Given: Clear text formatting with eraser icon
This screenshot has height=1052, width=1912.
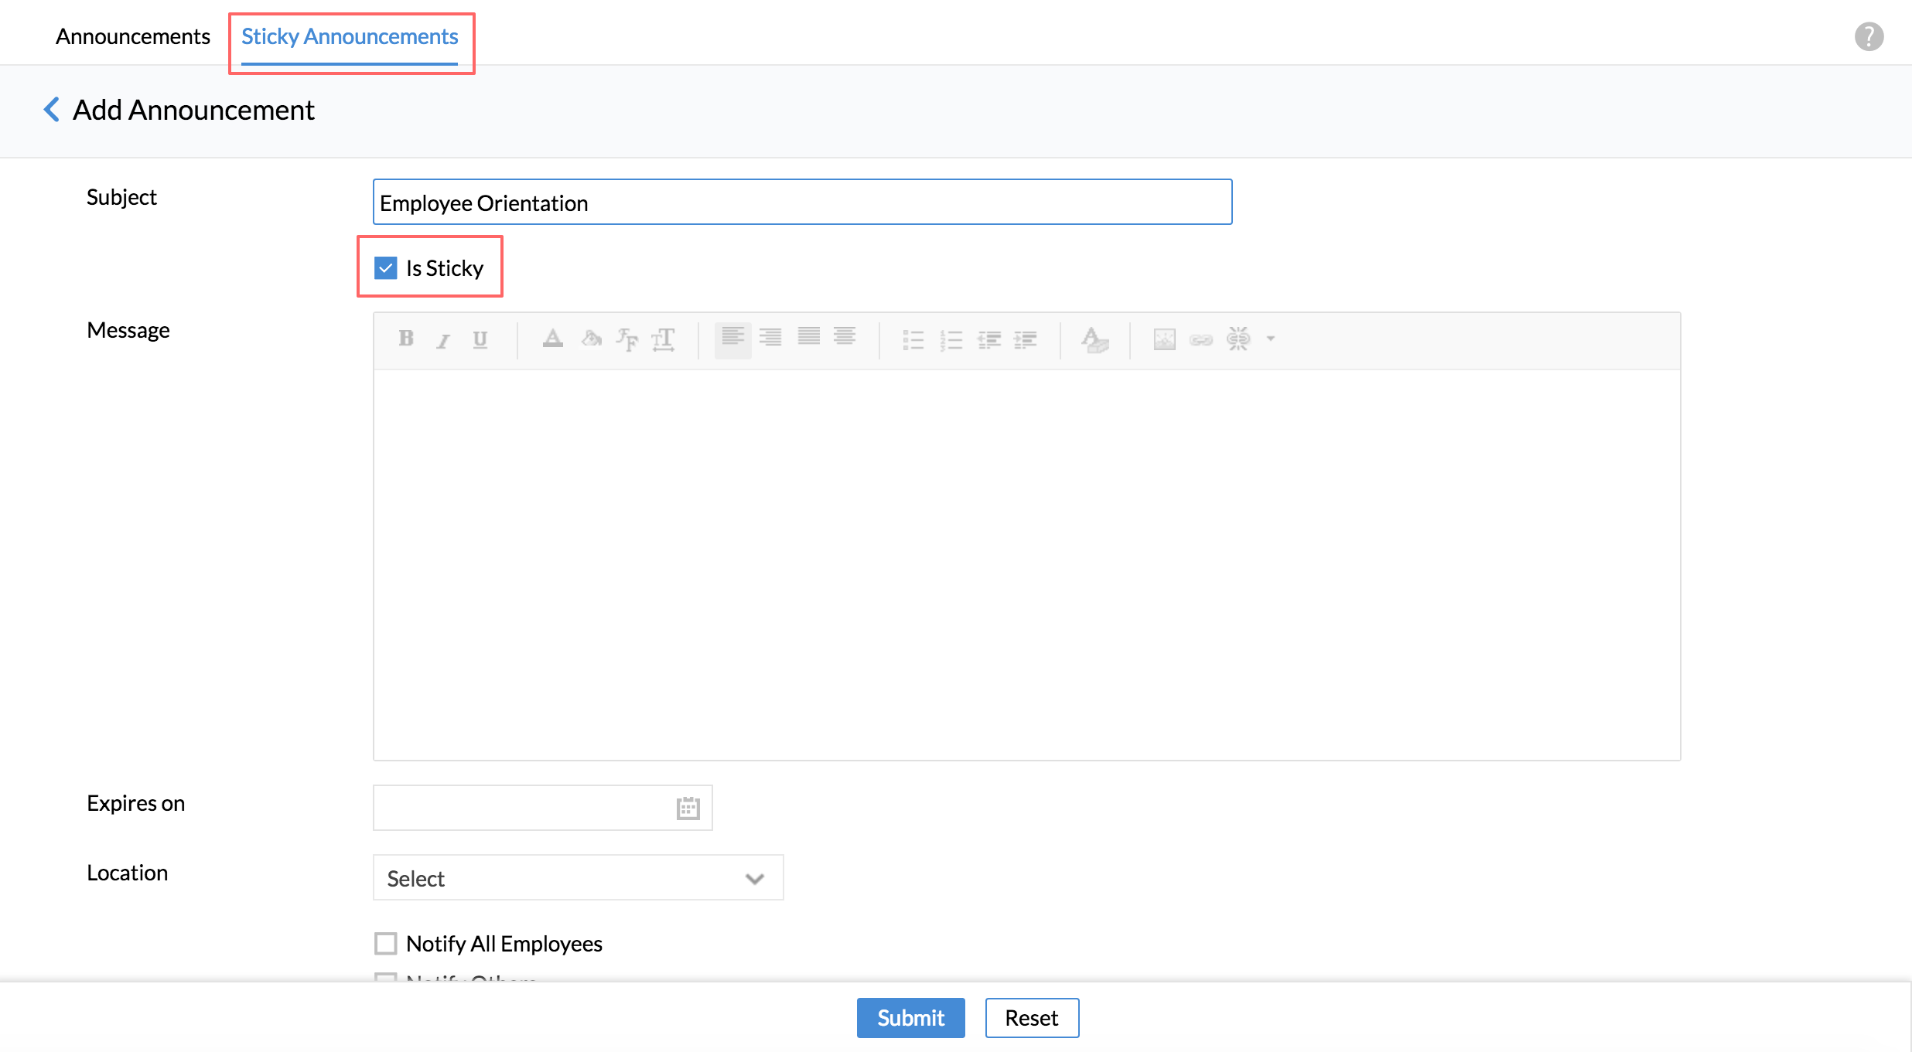Looking at the screenshot, I should [x=1094, y=340].
